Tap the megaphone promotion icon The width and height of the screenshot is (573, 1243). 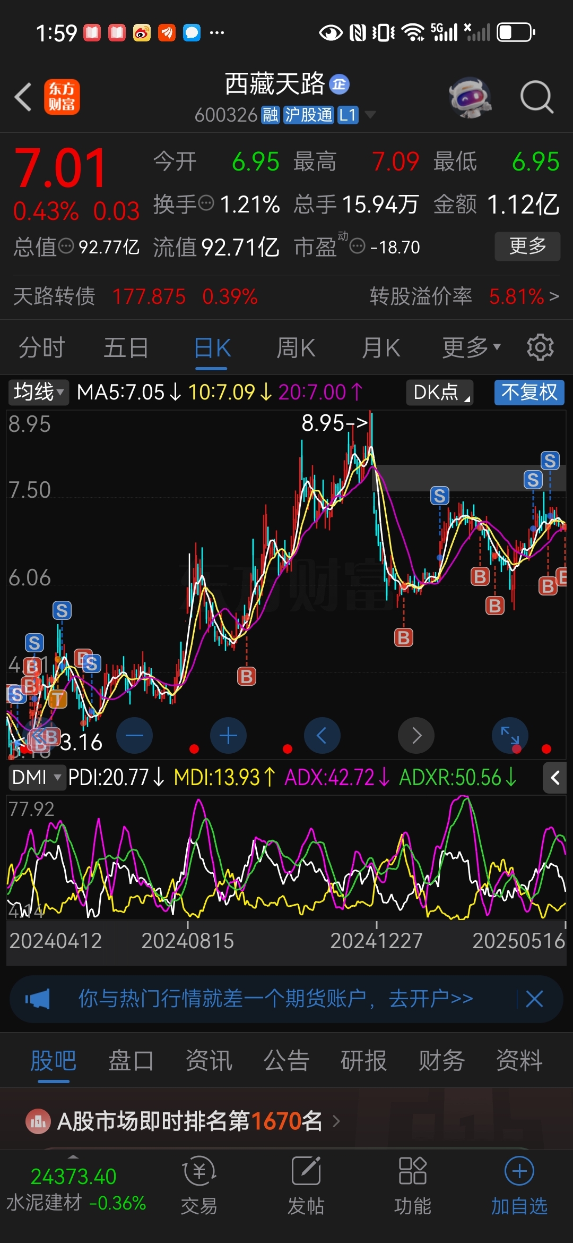(x=38, y=999)
